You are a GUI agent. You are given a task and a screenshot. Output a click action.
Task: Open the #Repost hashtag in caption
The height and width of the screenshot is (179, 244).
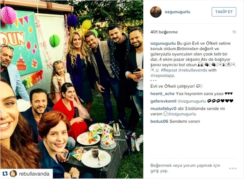[169, 70]
